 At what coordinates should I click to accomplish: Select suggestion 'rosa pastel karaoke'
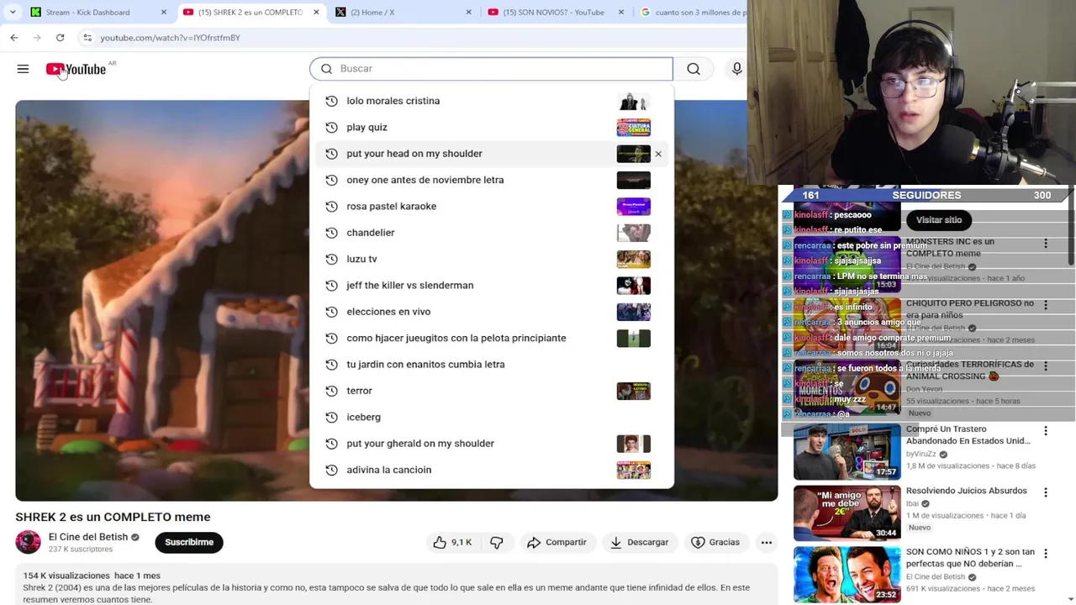coord(492,206)
